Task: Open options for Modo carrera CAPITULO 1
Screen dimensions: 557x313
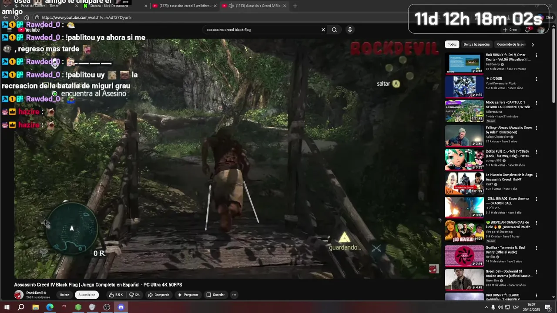Action: point(537,103)
